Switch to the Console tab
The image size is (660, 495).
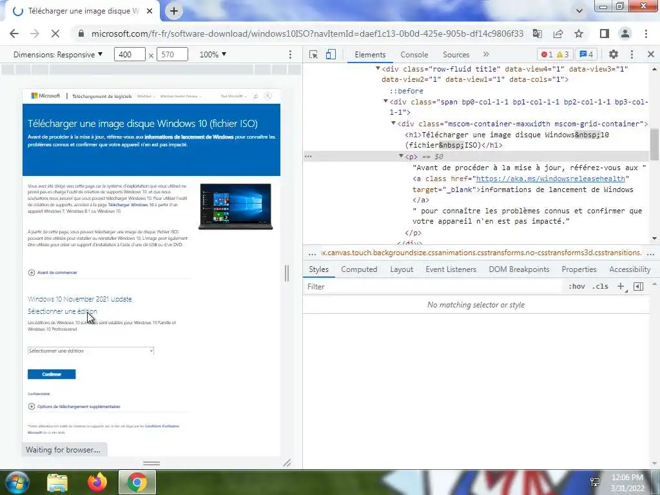[x=414, y=55]
